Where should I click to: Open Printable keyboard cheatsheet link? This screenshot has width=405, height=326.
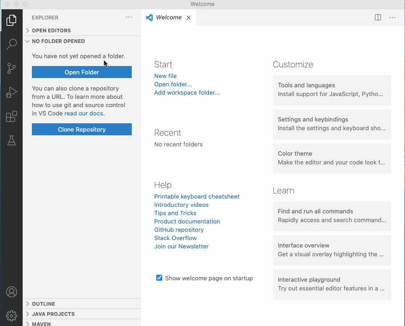196,197
